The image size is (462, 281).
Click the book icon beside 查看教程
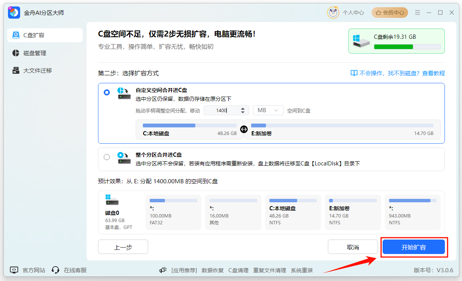pos(354,73)
